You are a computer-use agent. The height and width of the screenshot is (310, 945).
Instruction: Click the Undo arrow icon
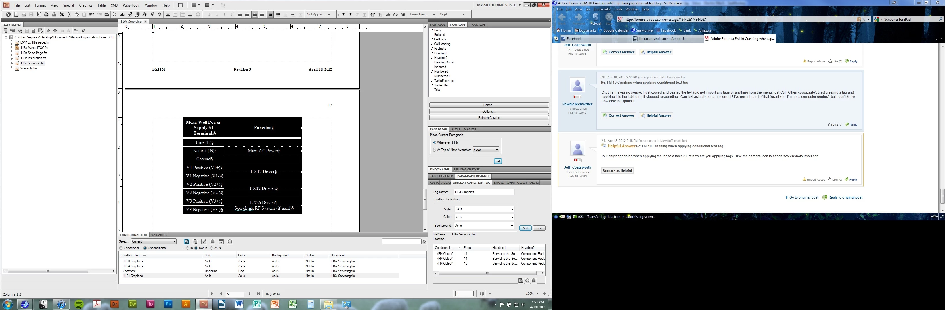(92, 15)
